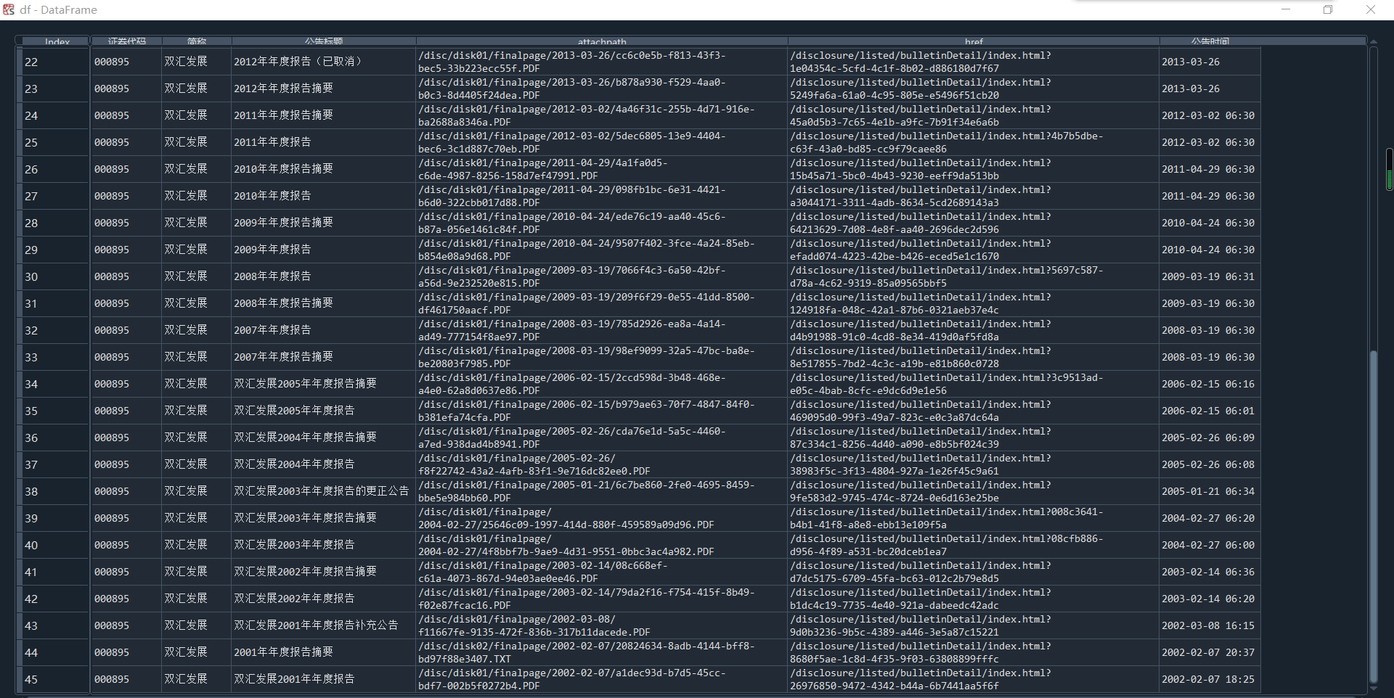Viewport: 1394px width, 698px height.
Task: Select cell 2011年年度报告摘要
Action: click(324, 115)
